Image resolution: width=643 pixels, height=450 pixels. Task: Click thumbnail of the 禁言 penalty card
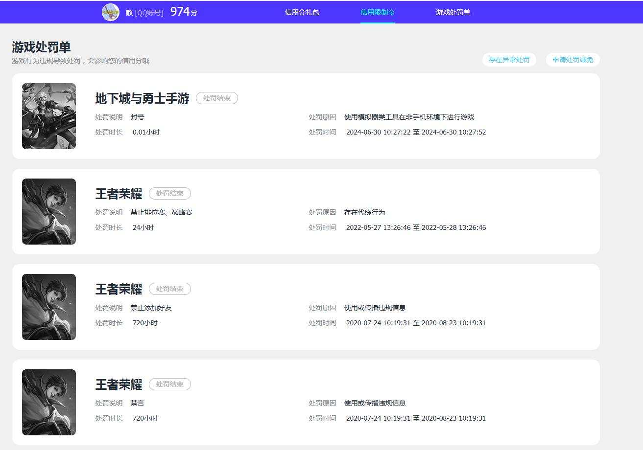coord(49,402)
